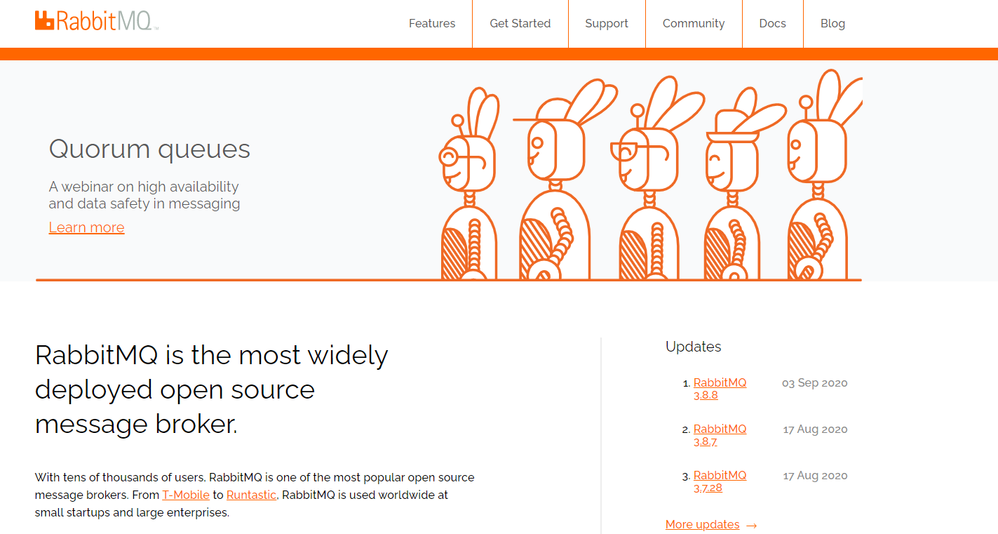Go to the Support page
Screen dimensions: 998x534
point(607,23)
